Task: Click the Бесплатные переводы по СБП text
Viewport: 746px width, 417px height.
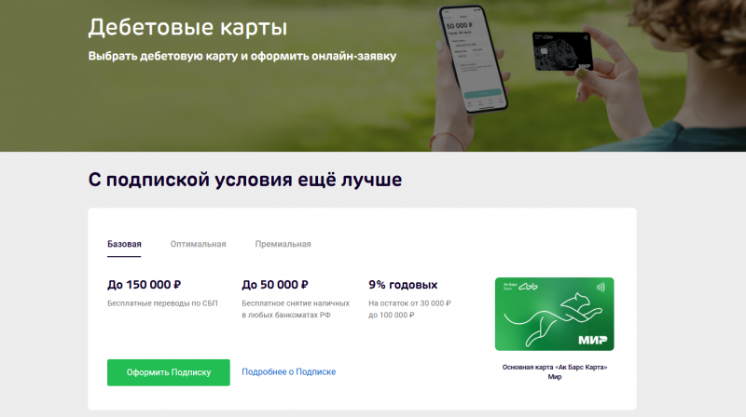Action: [x=162, y=303]
